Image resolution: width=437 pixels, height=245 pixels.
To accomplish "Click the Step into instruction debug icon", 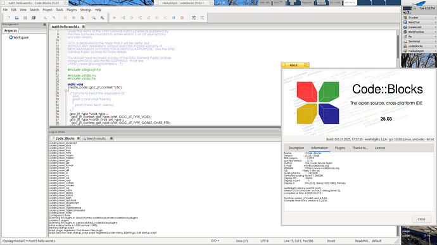I will click(x=165, y=18).
